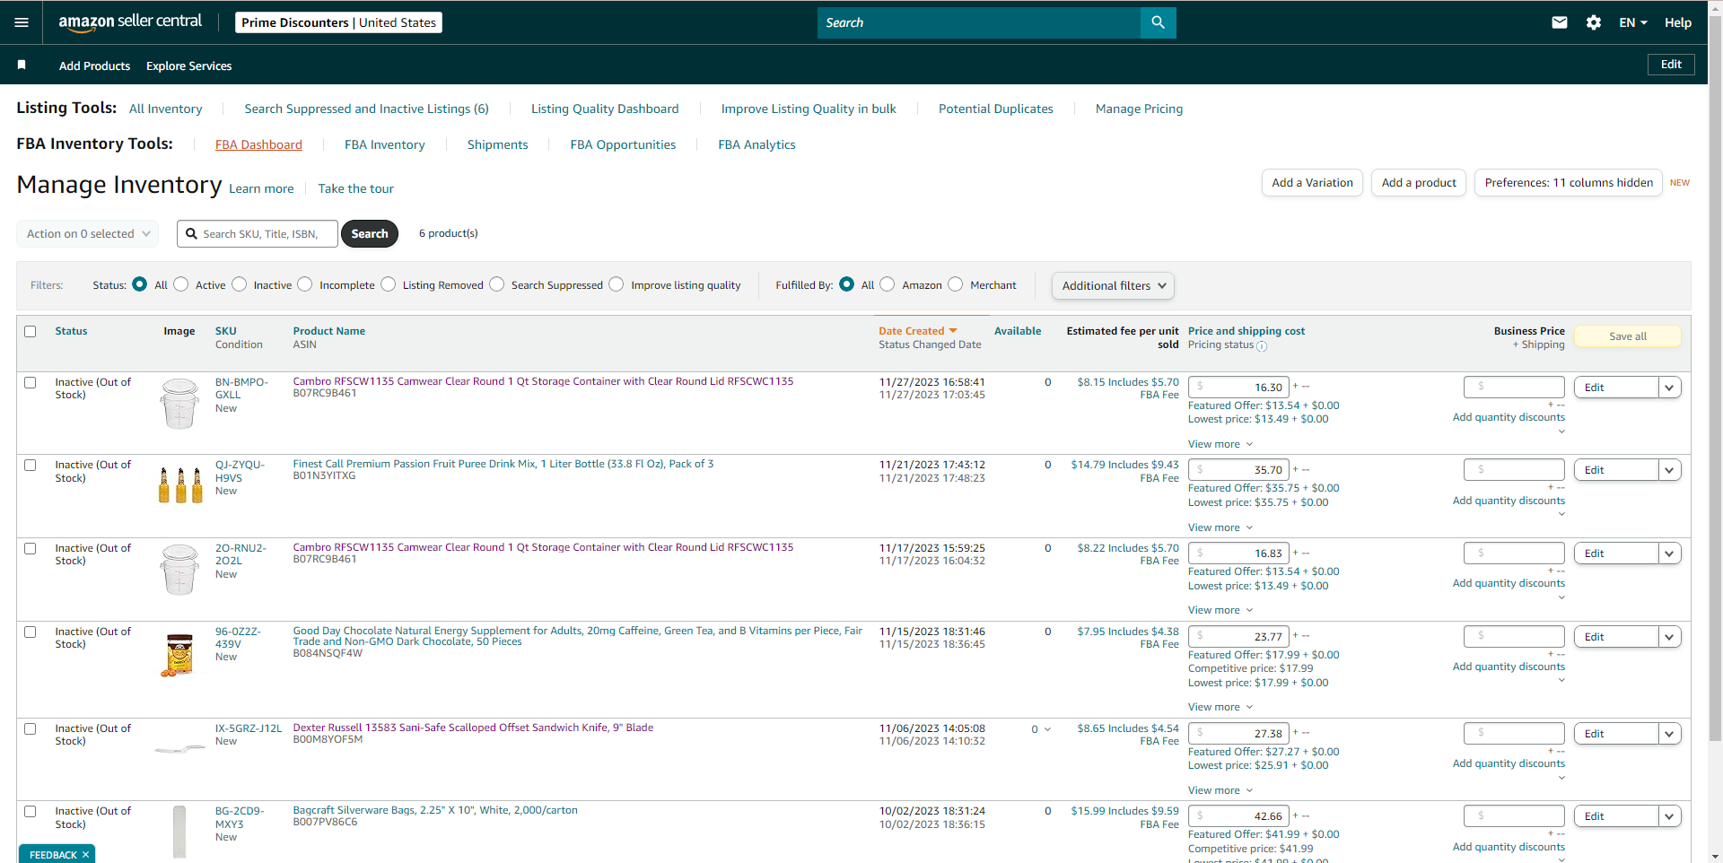
Task: Click the Add a Variation button
Action: [1312, 183]
